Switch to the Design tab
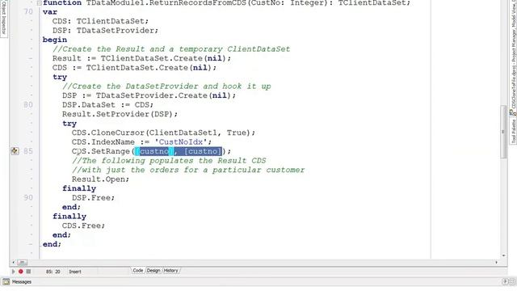The image size is (517, 291). point(153,271)
